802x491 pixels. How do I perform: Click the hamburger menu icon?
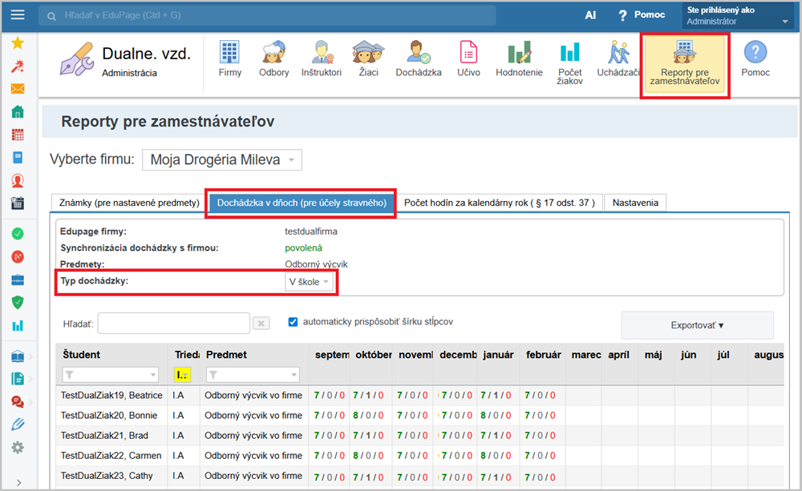point(18,15)
